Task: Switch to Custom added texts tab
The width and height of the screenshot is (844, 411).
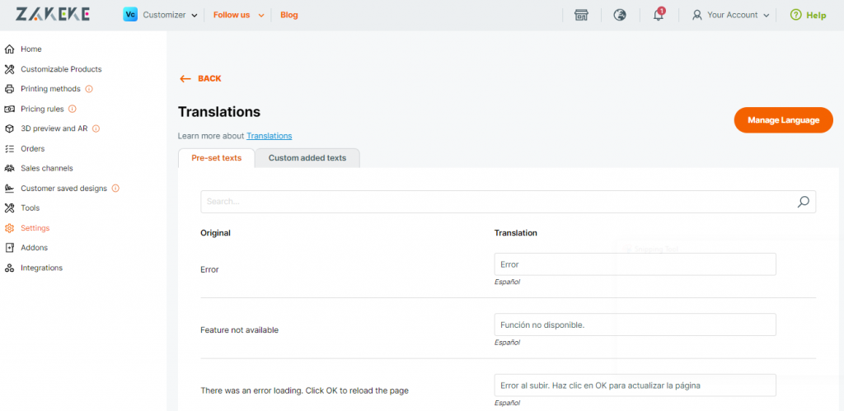Action: pyautogui.click(x=307, y=158)
